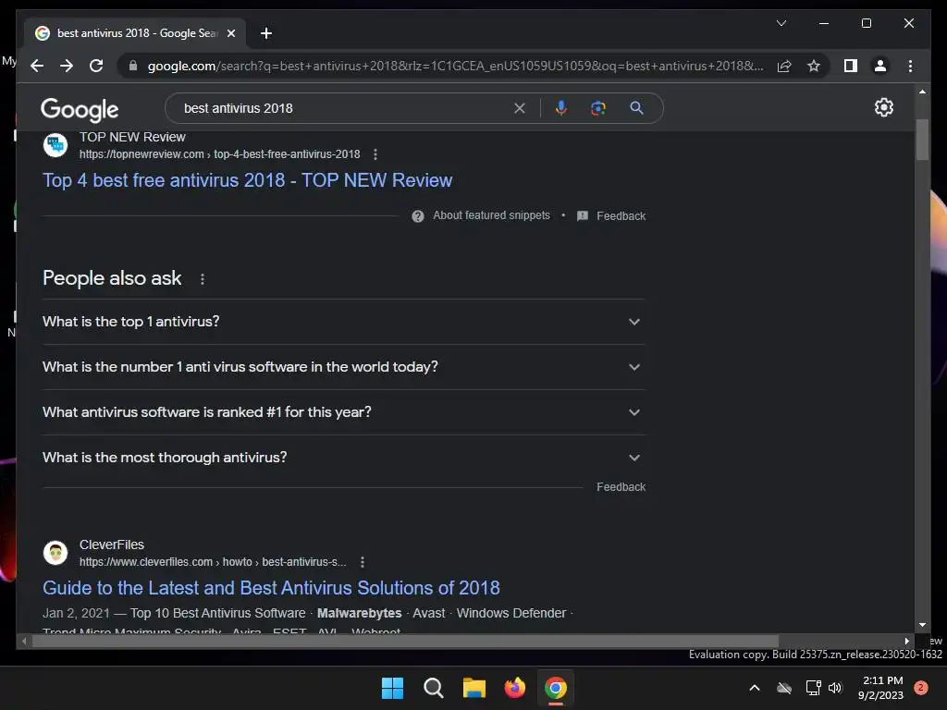Send Feedback on People also ask

(x=621, y=487)
